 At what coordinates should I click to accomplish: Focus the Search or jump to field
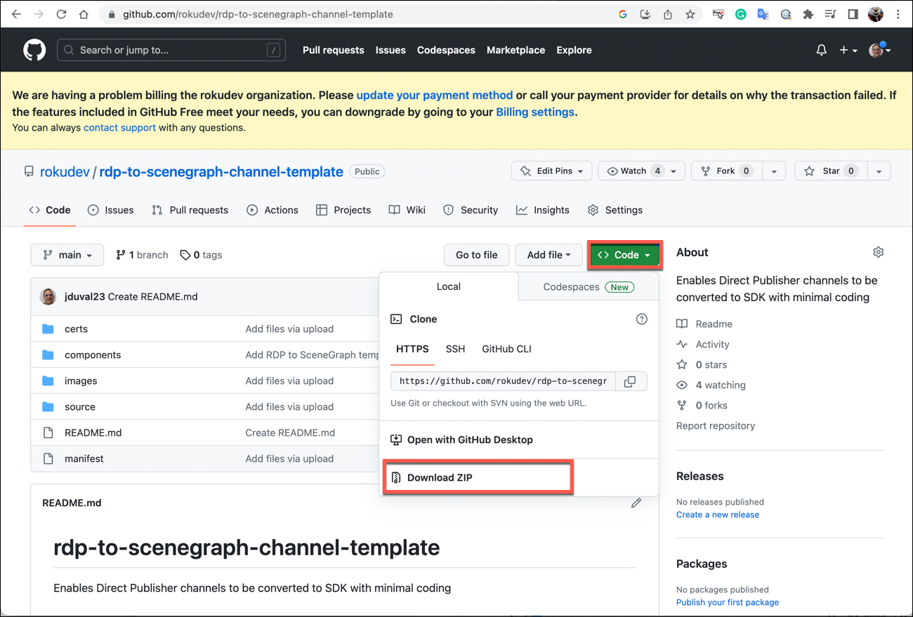point(171,50)
